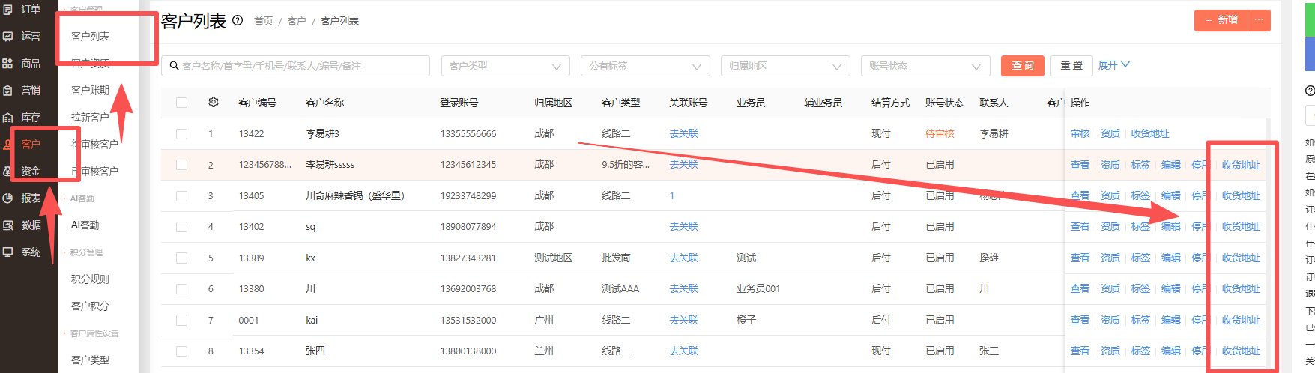Open 客户类型 under 客户属性设置 in the submenu
This screenshot has width=1315, height=373.
pyautogui.click(x=91, y=360)
